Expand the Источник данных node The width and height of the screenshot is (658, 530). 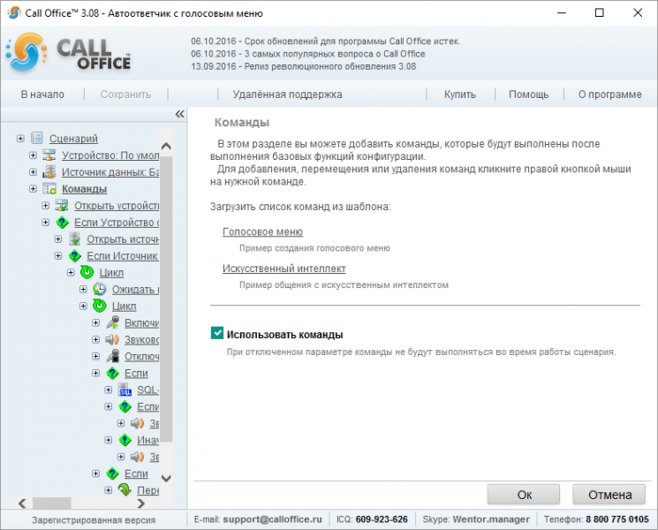pos(33,171)
